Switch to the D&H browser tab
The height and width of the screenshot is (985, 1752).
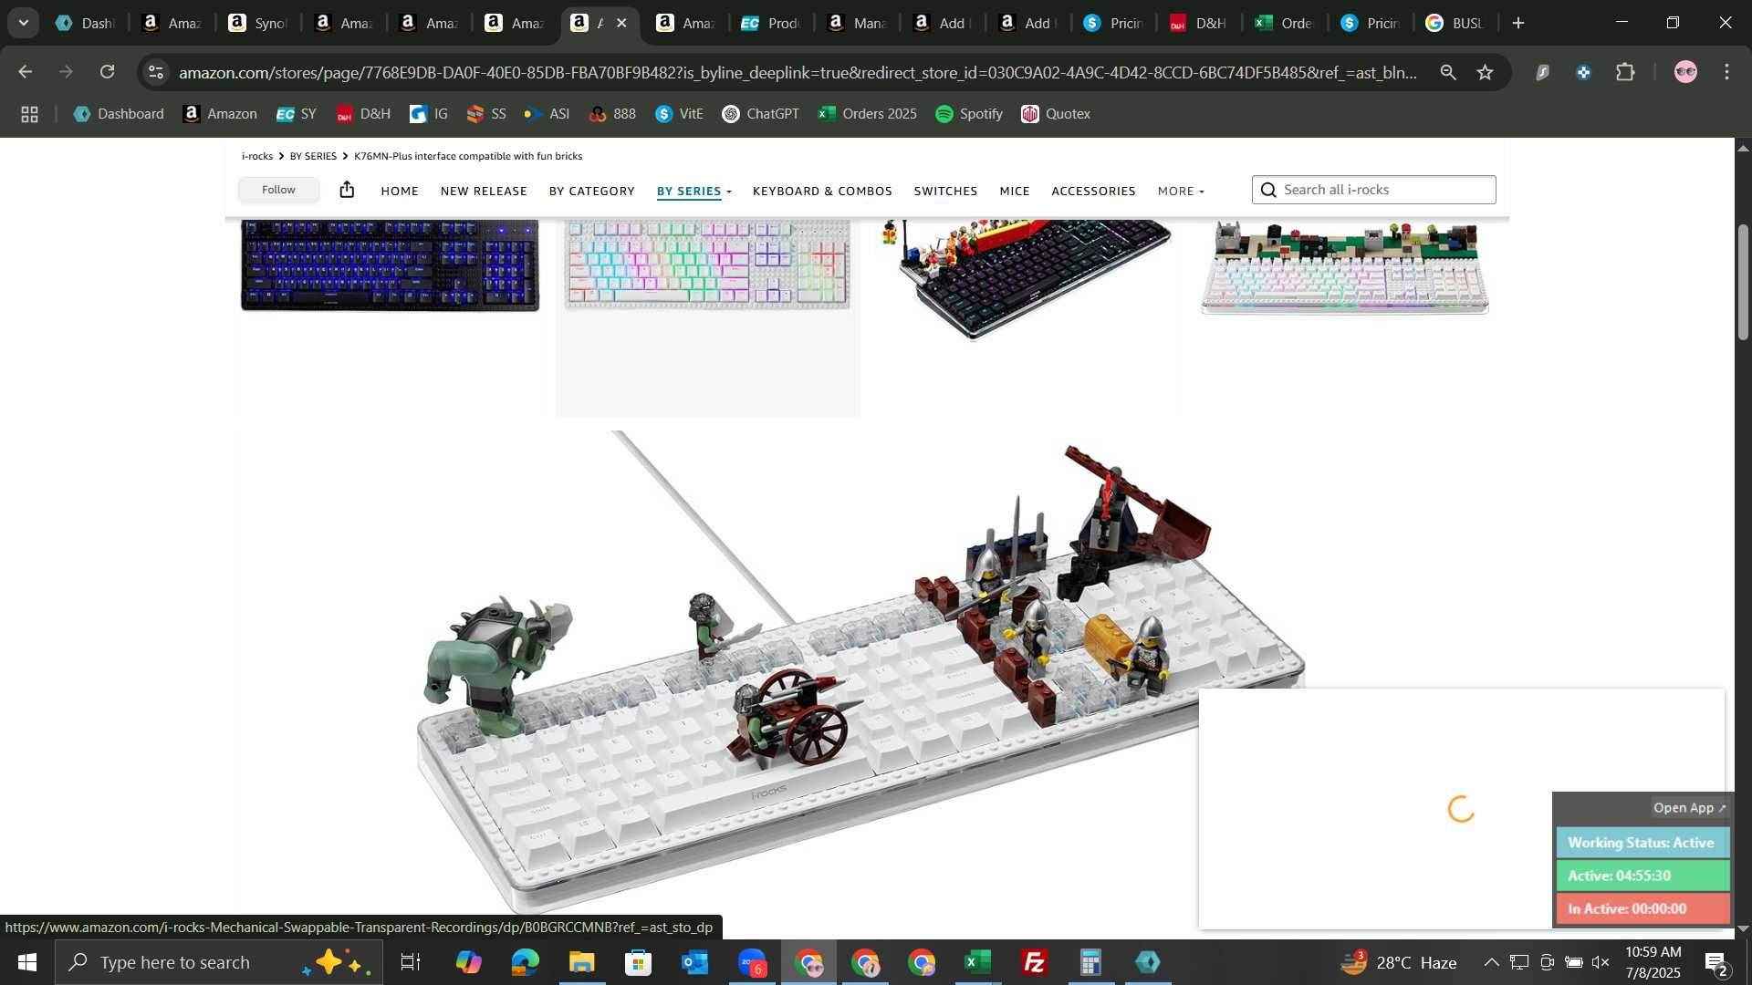click(x=1199, y=23)
